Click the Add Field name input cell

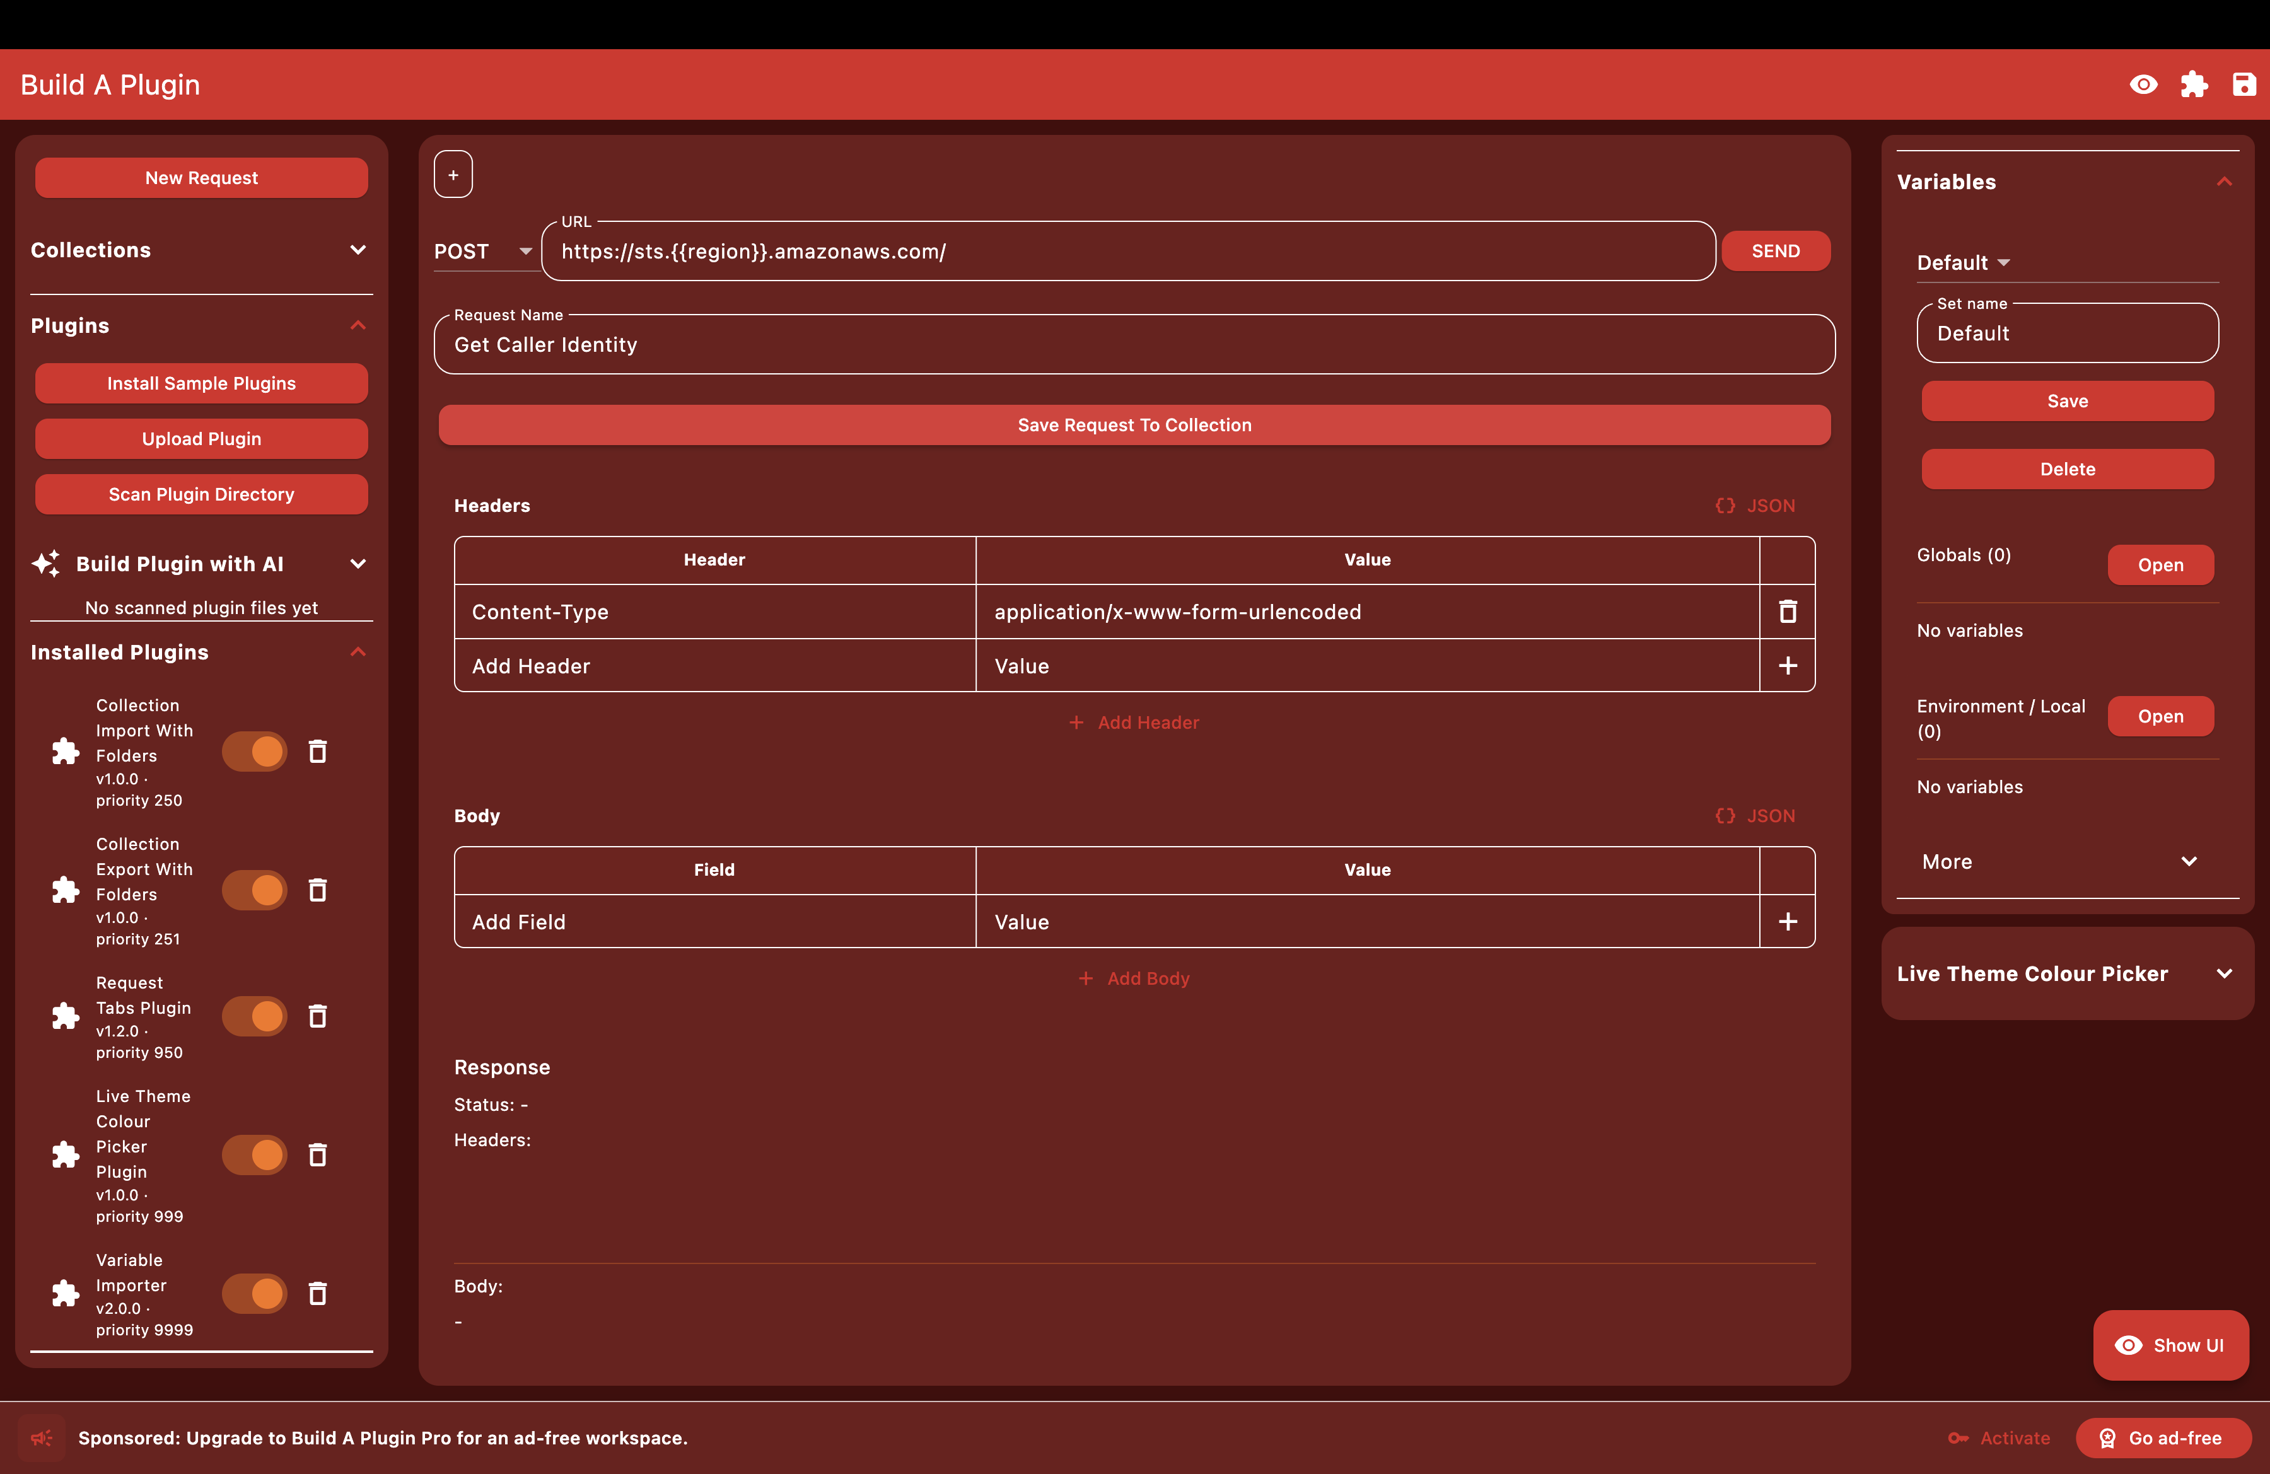click(714, 921)
